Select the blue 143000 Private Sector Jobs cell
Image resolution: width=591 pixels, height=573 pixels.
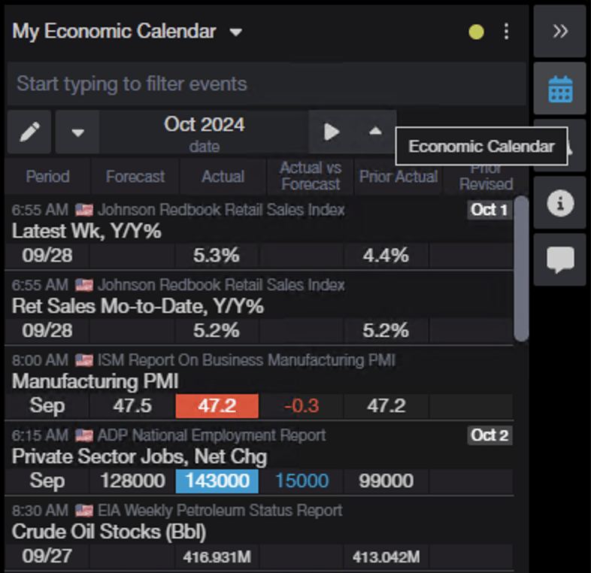click(x=217, y=481)
